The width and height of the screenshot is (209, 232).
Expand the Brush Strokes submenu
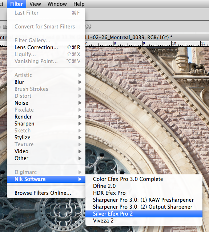tap(46, 89)
